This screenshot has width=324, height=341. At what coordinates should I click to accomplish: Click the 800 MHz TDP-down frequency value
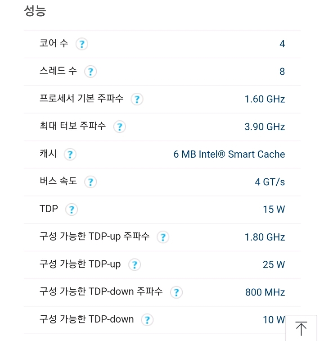pyautogui.click(x=265, y=292)
